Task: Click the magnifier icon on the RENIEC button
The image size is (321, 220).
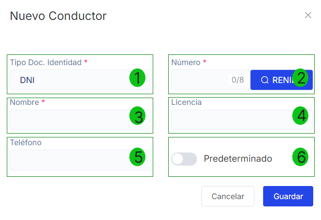Action: pos(265,80)
